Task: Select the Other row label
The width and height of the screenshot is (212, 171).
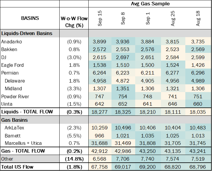Action: 7,159
